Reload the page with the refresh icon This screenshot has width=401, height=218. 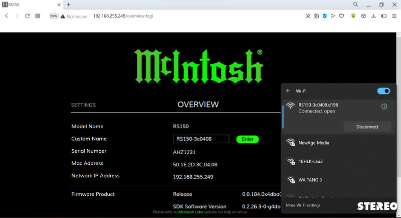pos(27,16)
